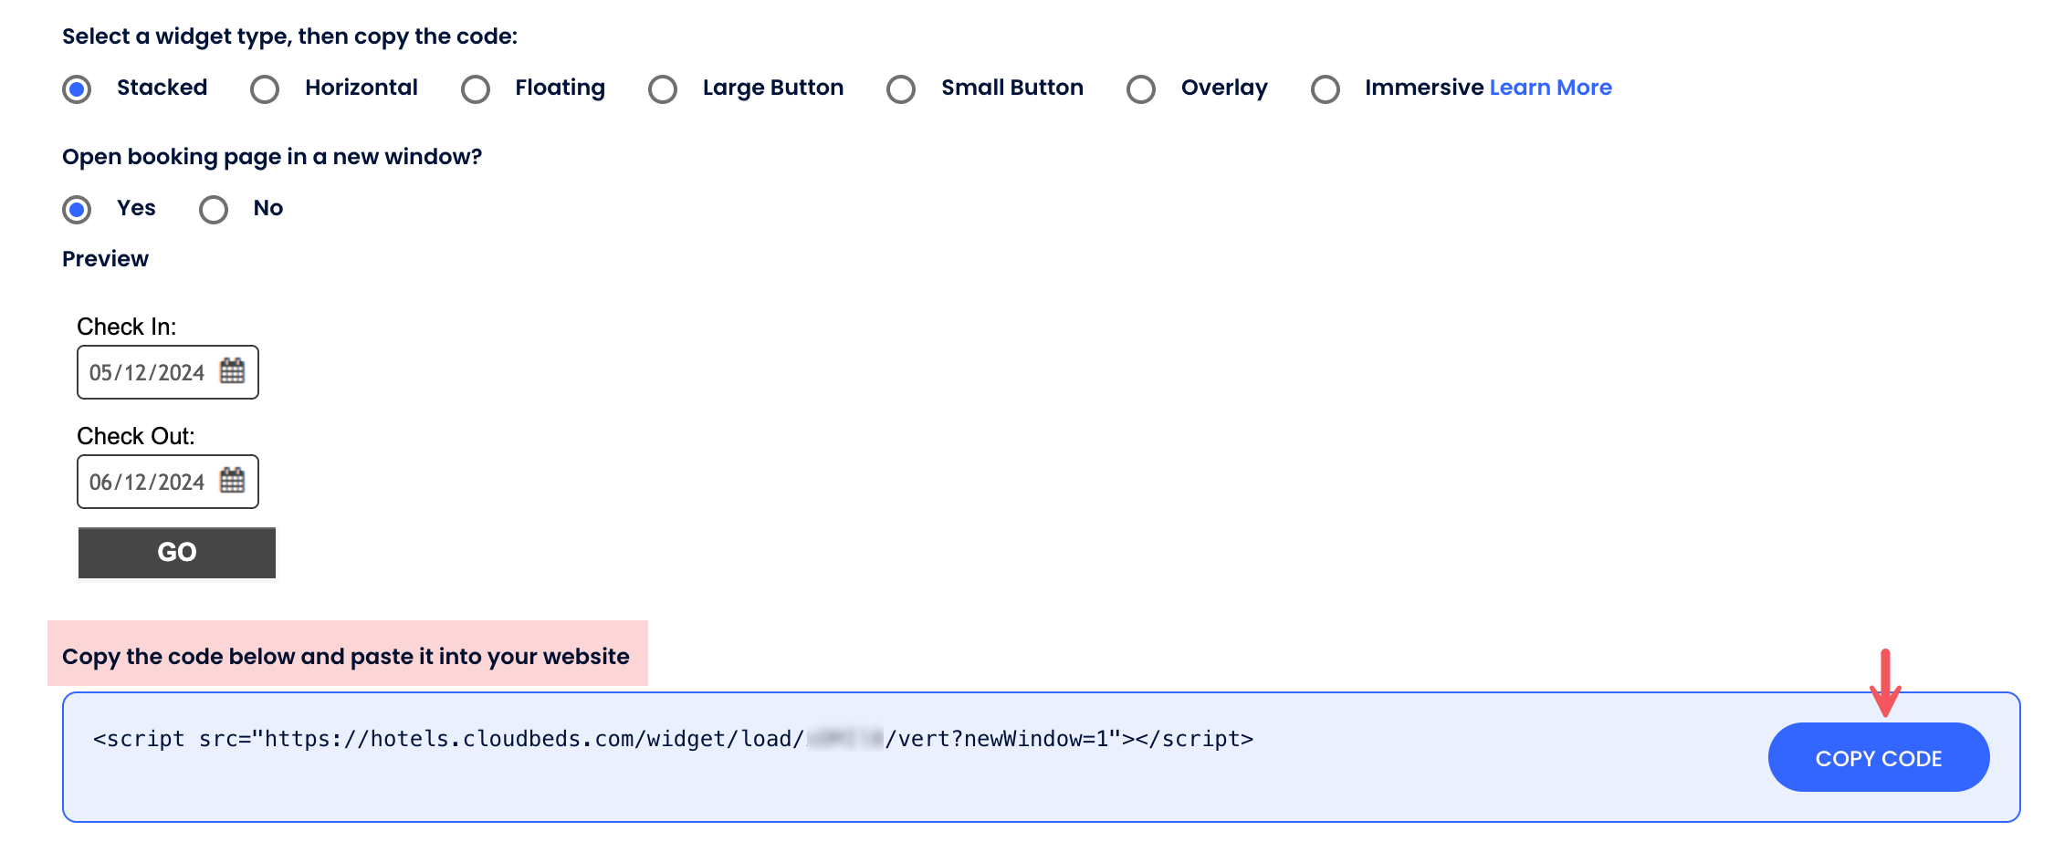The image size is (2054, 852).
Task: Open the Learn More link
Action: click(1550, 88)
